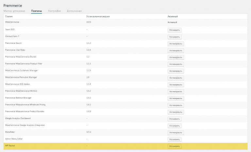Select Product Bundles version 1.0.3
The height and width of the screenshot is (152, 251).
[x=89, y=111]
